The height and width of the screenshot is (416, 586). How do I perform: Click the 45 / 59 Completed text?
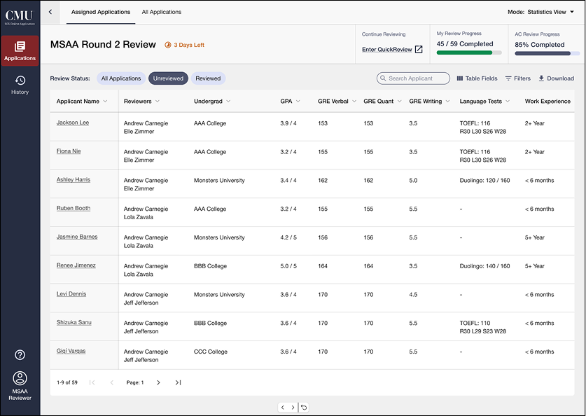coord(465,43)
